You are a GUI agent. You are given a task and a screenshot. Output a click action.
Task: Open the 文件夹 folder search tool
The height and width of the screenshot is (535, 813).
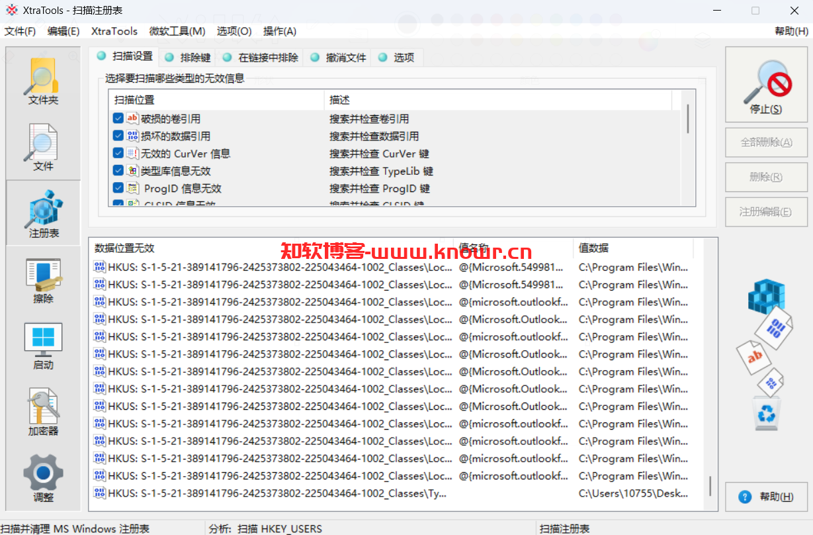click(x=43, y=80)
